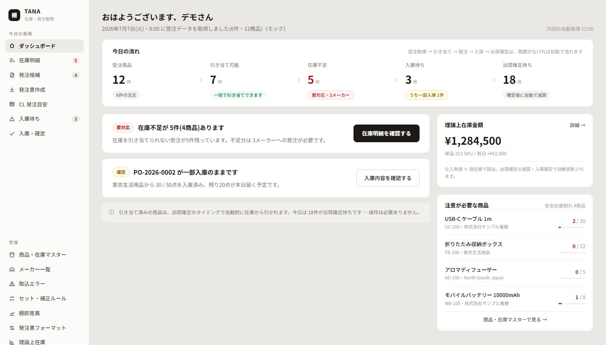The height and width of the screenshot is (345, 606).
Task: Click 次回の自動取得 12:00 text
Action: click(570, 29)
